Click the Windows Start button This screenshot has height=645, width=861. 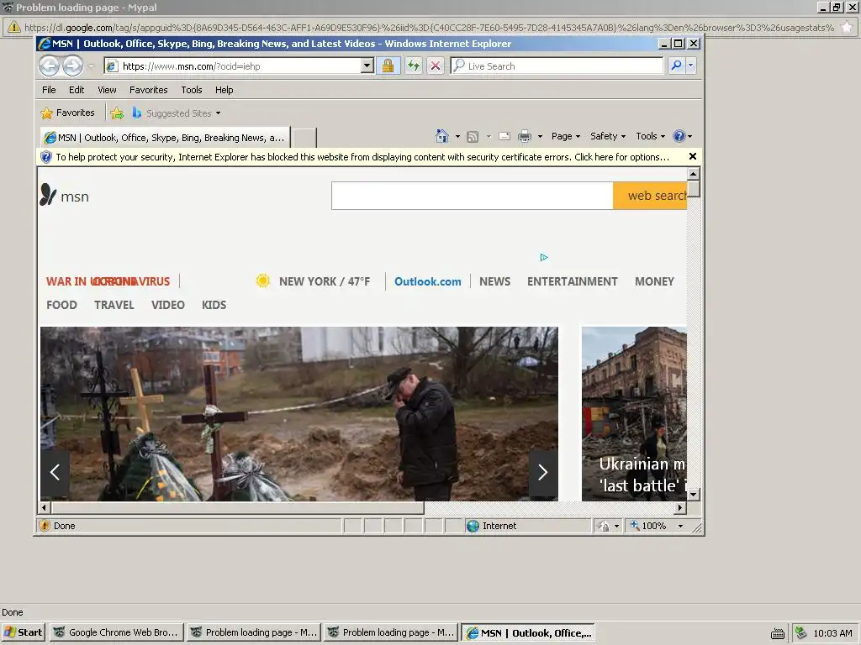(x=23, y=632)
